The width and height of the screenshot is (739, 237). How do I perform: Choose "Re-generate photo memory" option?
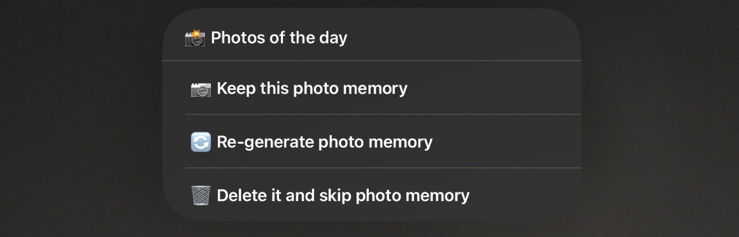coord(324,142)
